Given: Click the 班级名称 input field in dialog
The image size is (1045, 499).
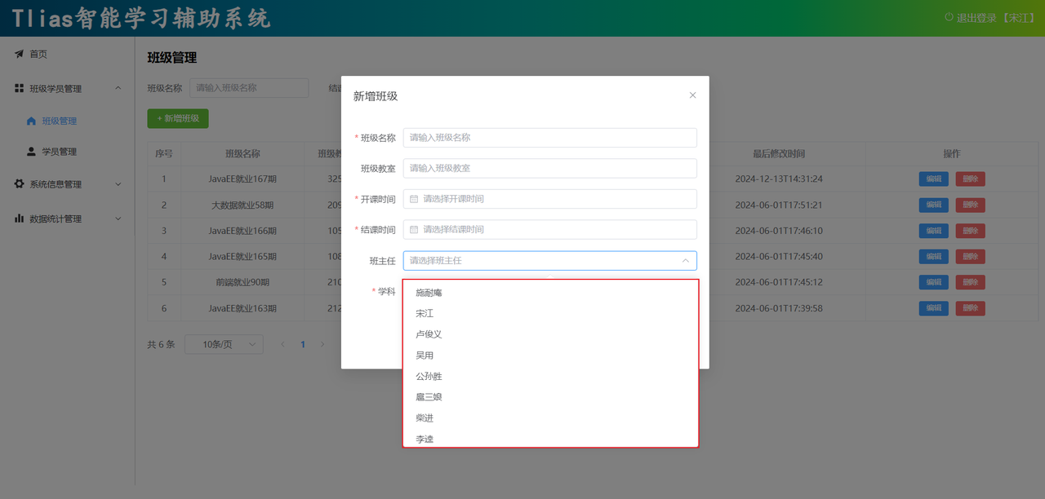Looking at the screenshot, I should (549, 137).
